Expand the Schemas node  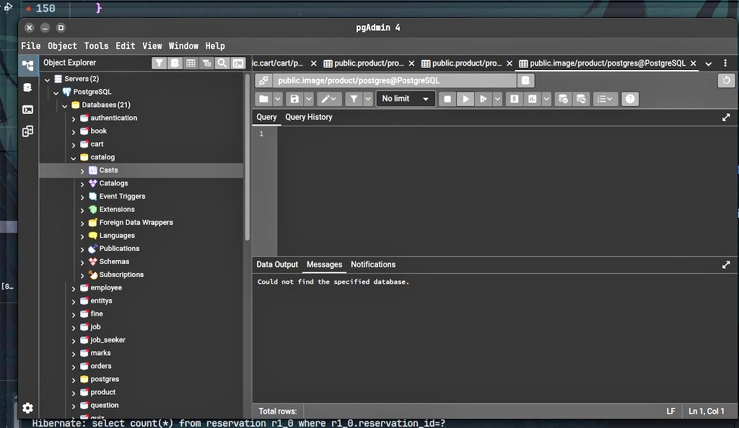[82, 263]
